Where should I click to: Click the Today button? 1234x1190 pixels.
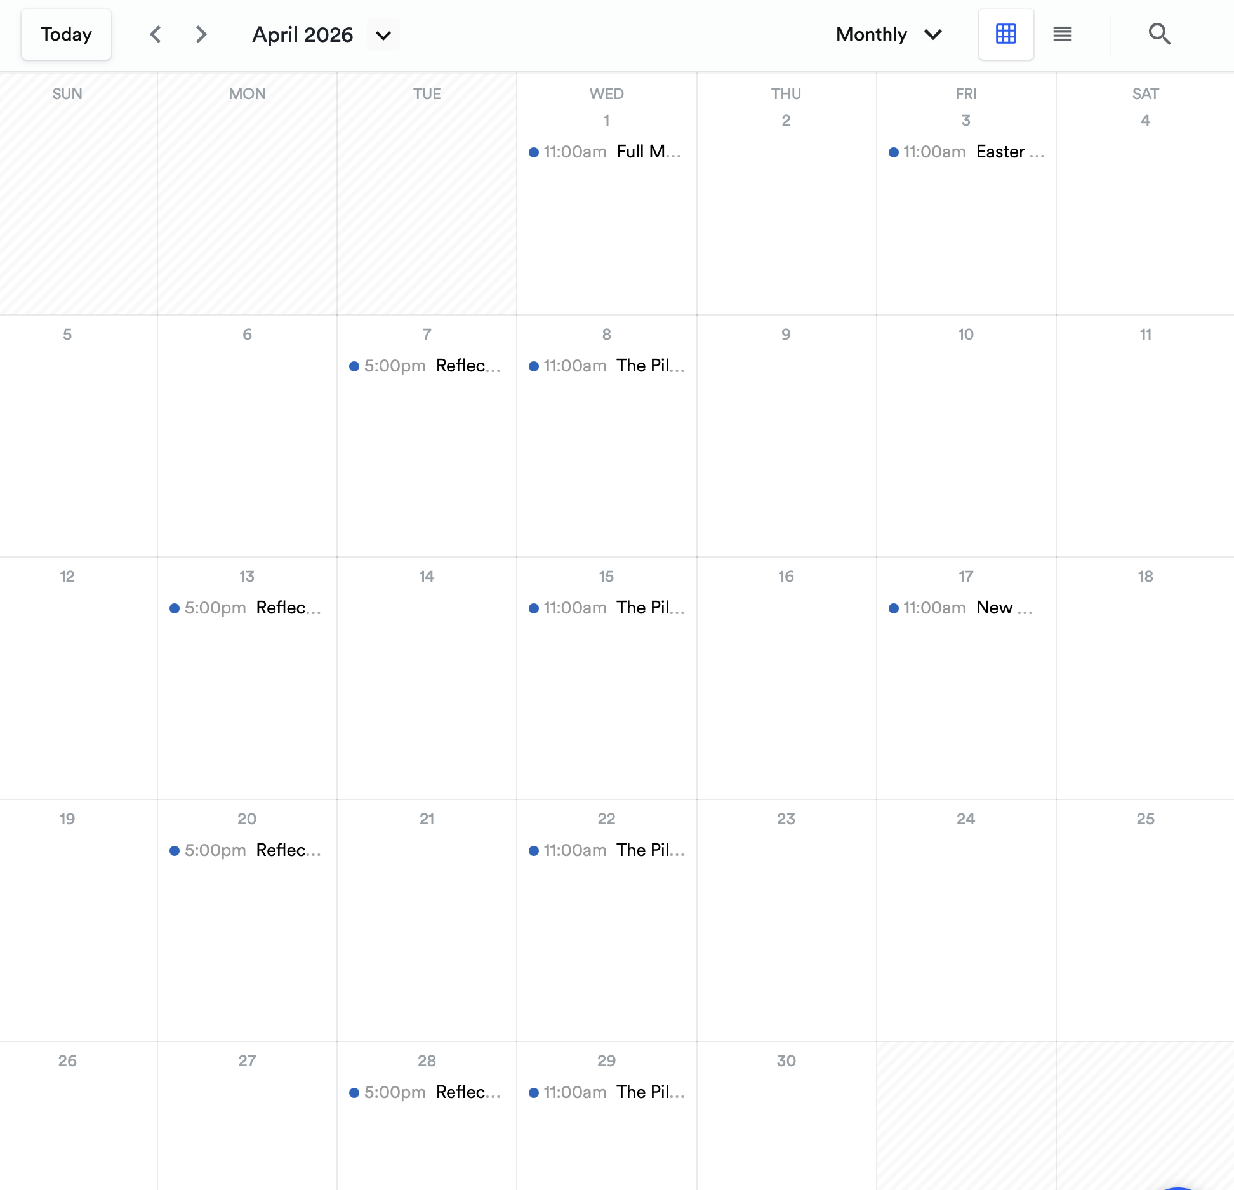[66, 34]
